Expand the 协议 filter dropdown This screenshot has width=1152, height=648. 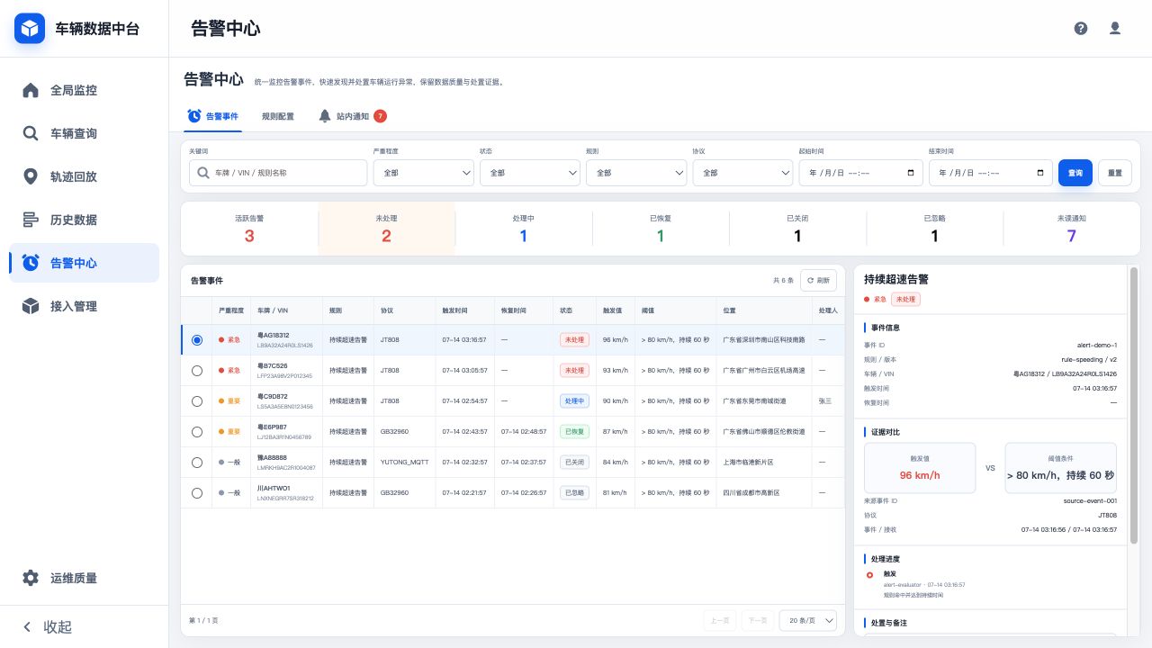(x=742, y=173)
